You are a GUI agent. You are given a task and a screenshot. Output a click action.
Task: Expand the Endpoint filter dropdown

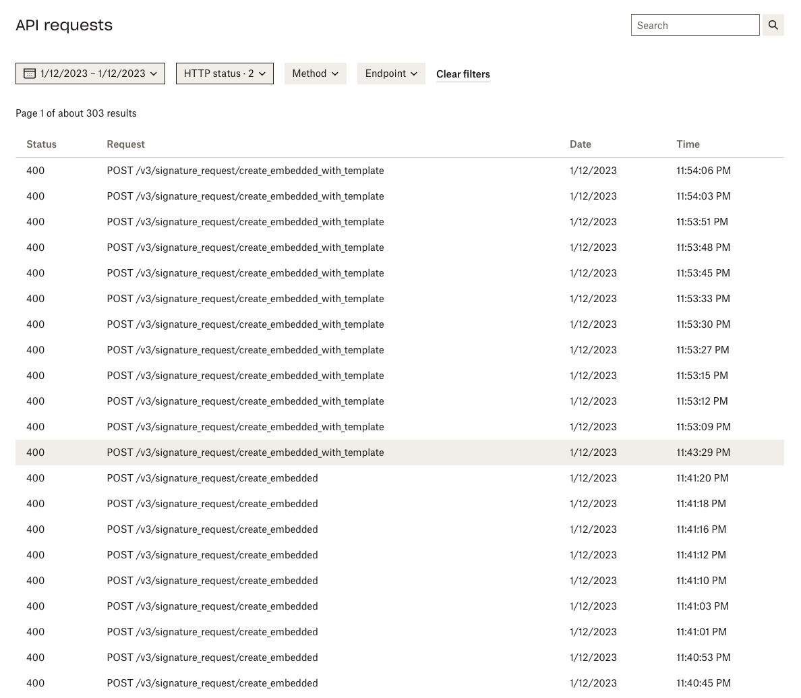click(x=391, y=73)
